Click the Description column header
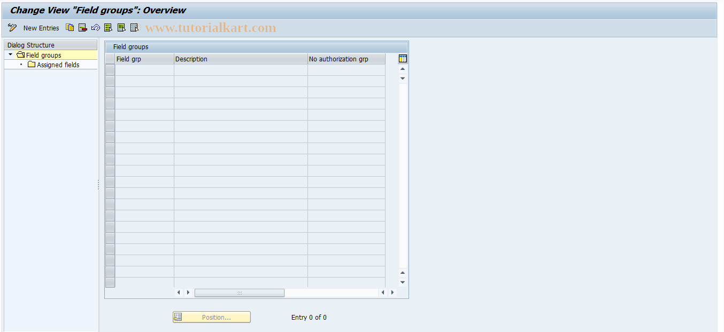 pyautogui.click(x=241, y=59)
